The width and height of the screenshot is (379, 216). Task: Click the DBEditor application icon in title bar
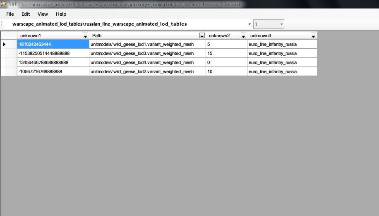[3, 4]
